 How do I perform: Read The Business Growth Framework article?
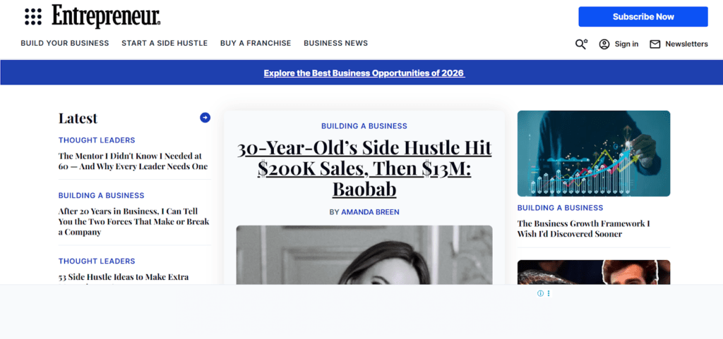(583, 229)
